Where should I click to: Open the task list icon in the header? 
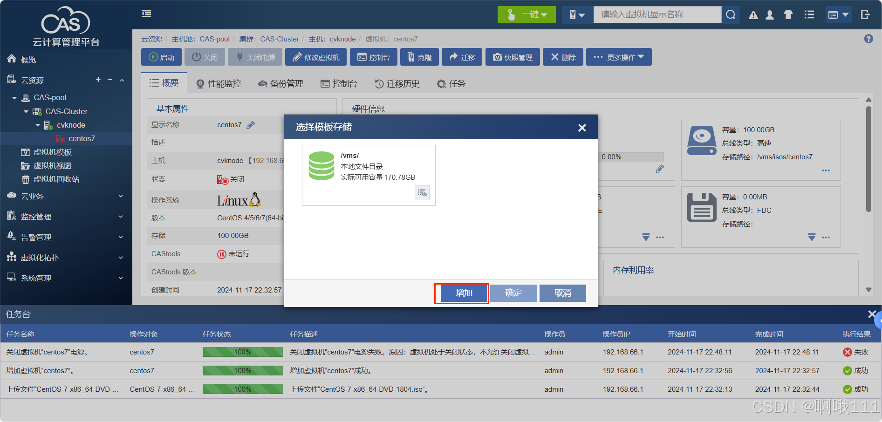tap(809, 15)
